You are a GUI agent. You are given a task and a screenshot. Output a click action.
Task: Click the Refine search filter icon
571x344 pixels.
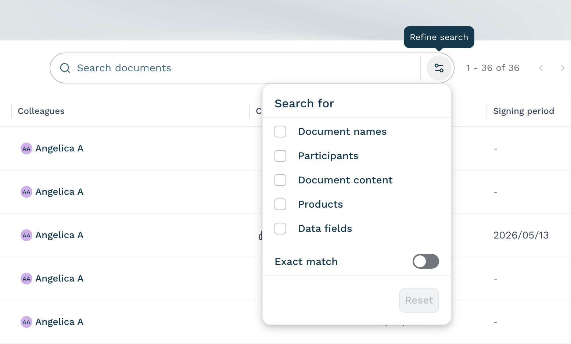(x=439, y=68)
